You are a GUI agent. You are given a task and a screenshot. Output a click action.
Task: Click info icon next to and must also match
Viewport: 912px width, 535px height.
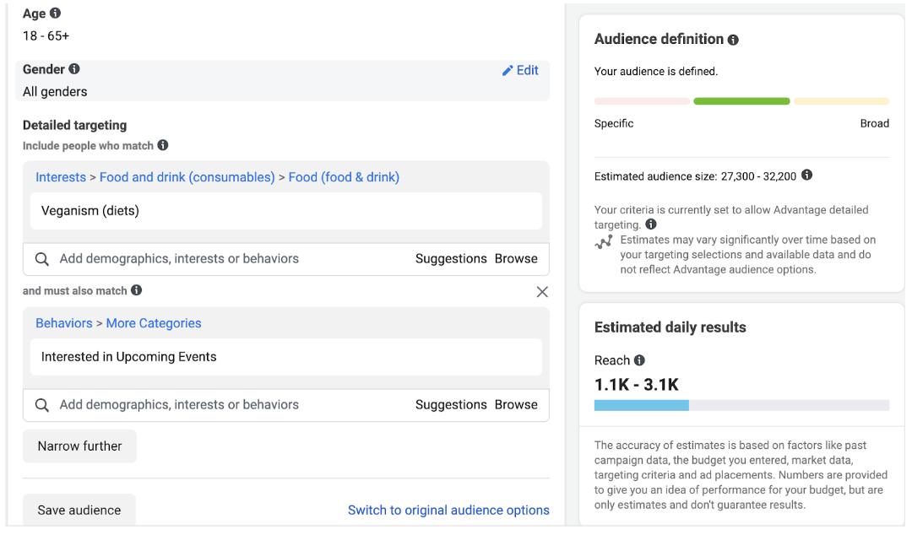[137, 290]
